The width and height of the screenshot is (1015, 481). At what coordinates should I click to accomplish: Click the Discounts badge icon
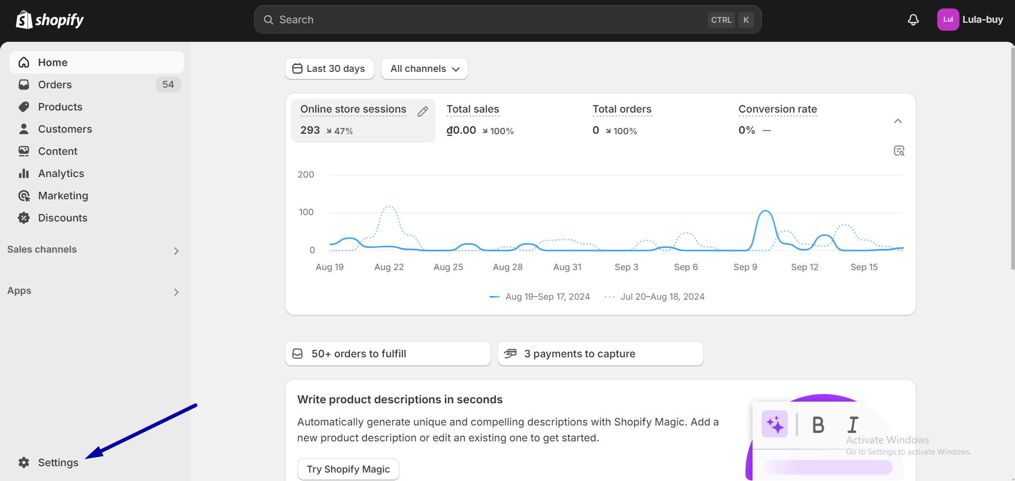24,218
